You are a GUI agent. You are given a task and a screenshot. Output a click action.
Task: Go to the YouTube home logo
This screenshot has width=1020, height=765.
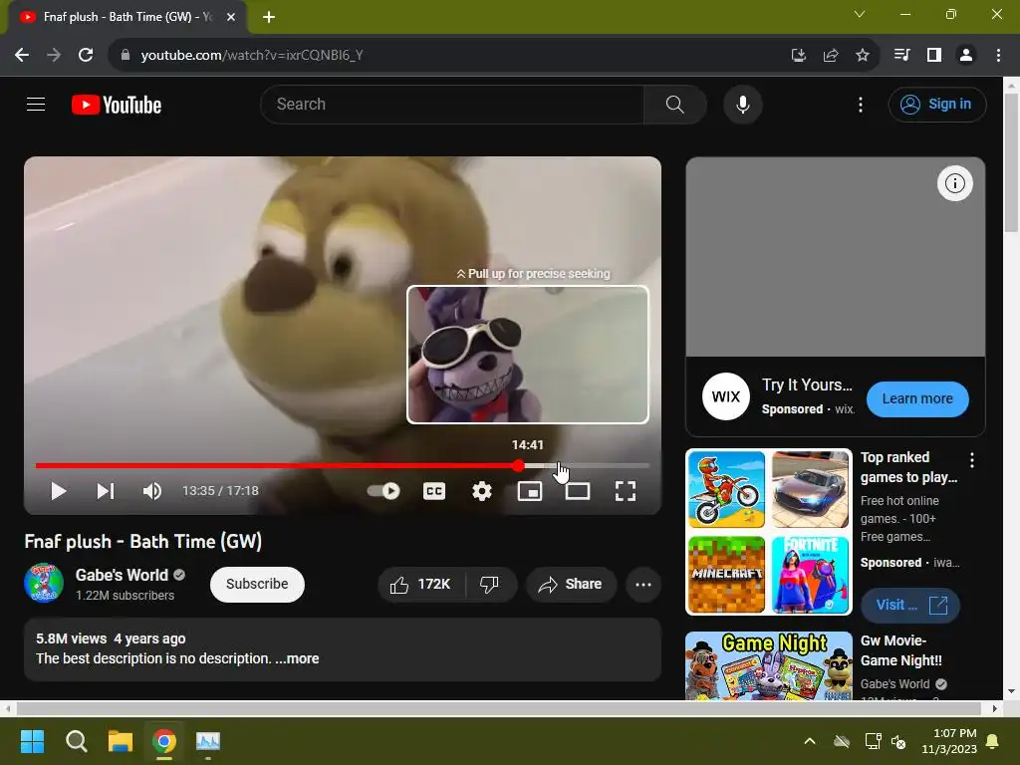117,105
